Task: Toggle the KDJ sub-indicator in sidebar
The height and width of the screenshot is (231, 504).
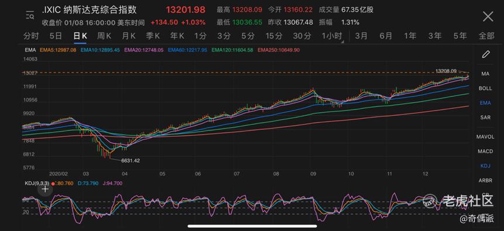Action: tap(485, 166)
